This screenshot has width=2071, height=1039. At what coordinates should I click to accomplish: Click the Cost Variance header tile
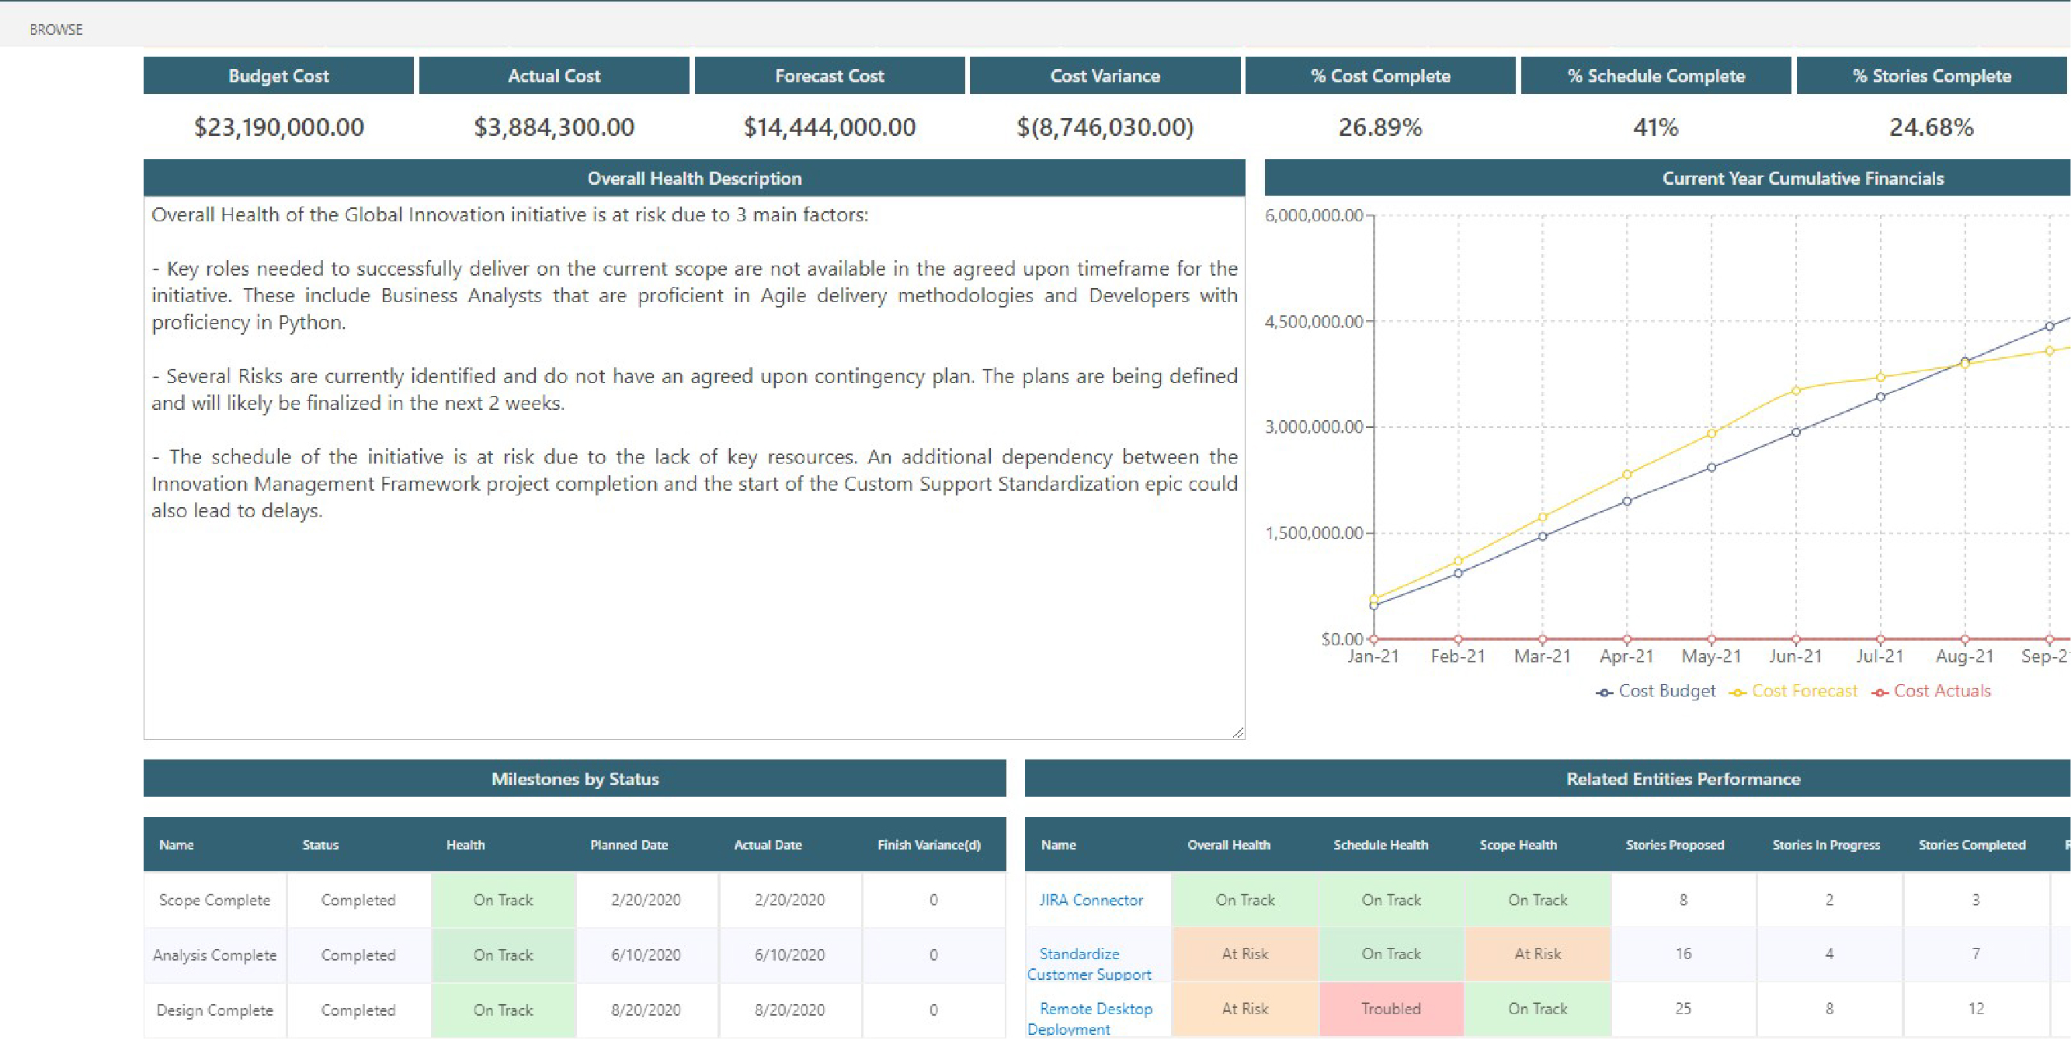tap(1105, 75)
